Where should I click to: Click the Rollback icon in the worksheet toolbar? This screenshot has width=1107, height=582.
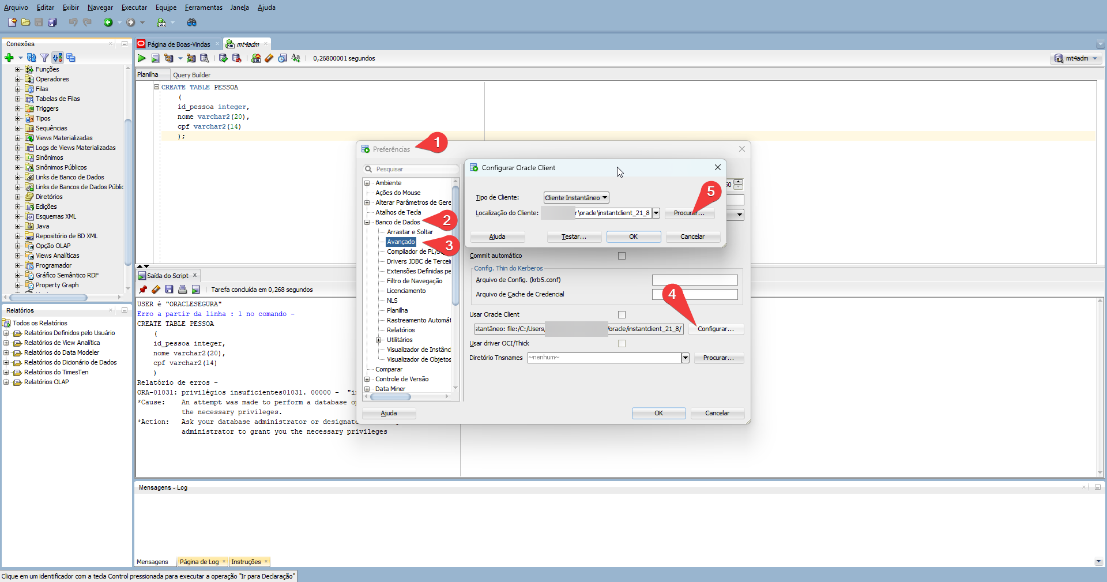pyautogui.click(x=236, y=58)
